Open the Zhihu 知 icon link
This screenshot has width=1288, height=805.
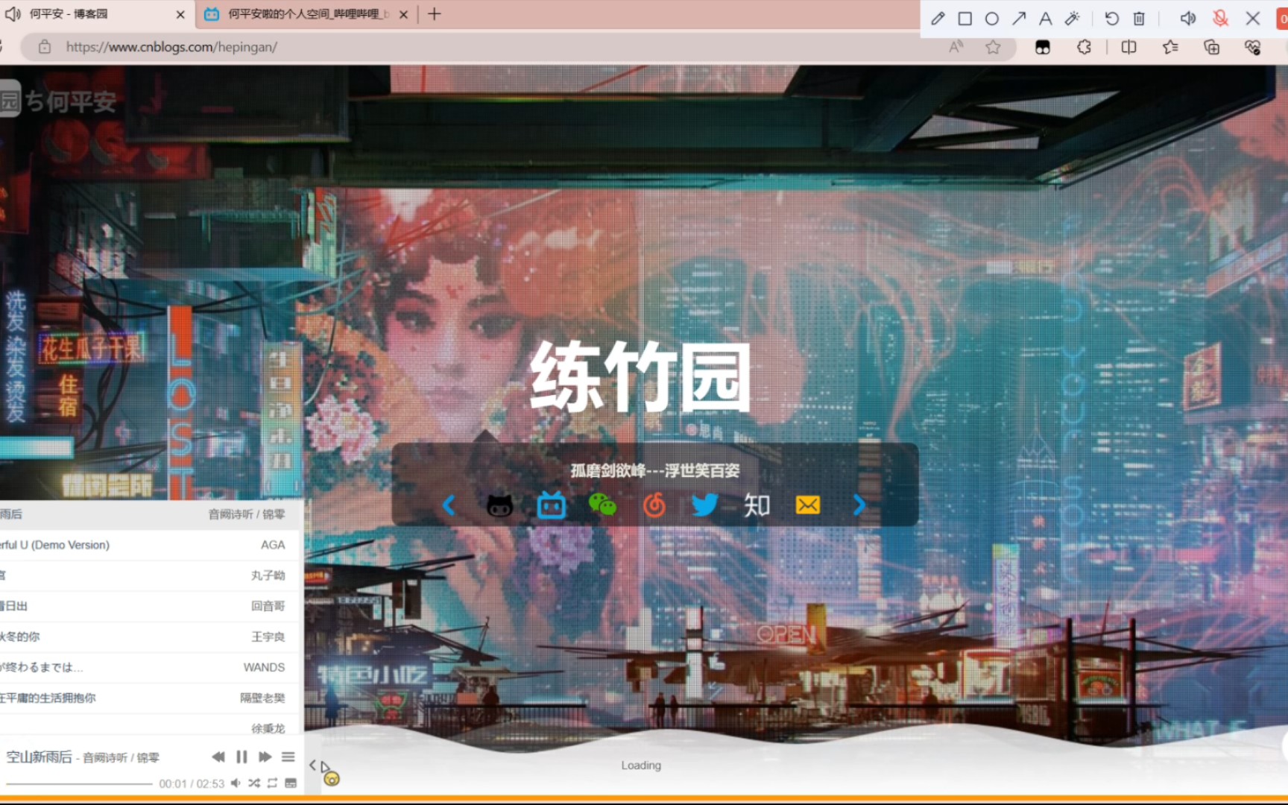[x=757, y=505]
